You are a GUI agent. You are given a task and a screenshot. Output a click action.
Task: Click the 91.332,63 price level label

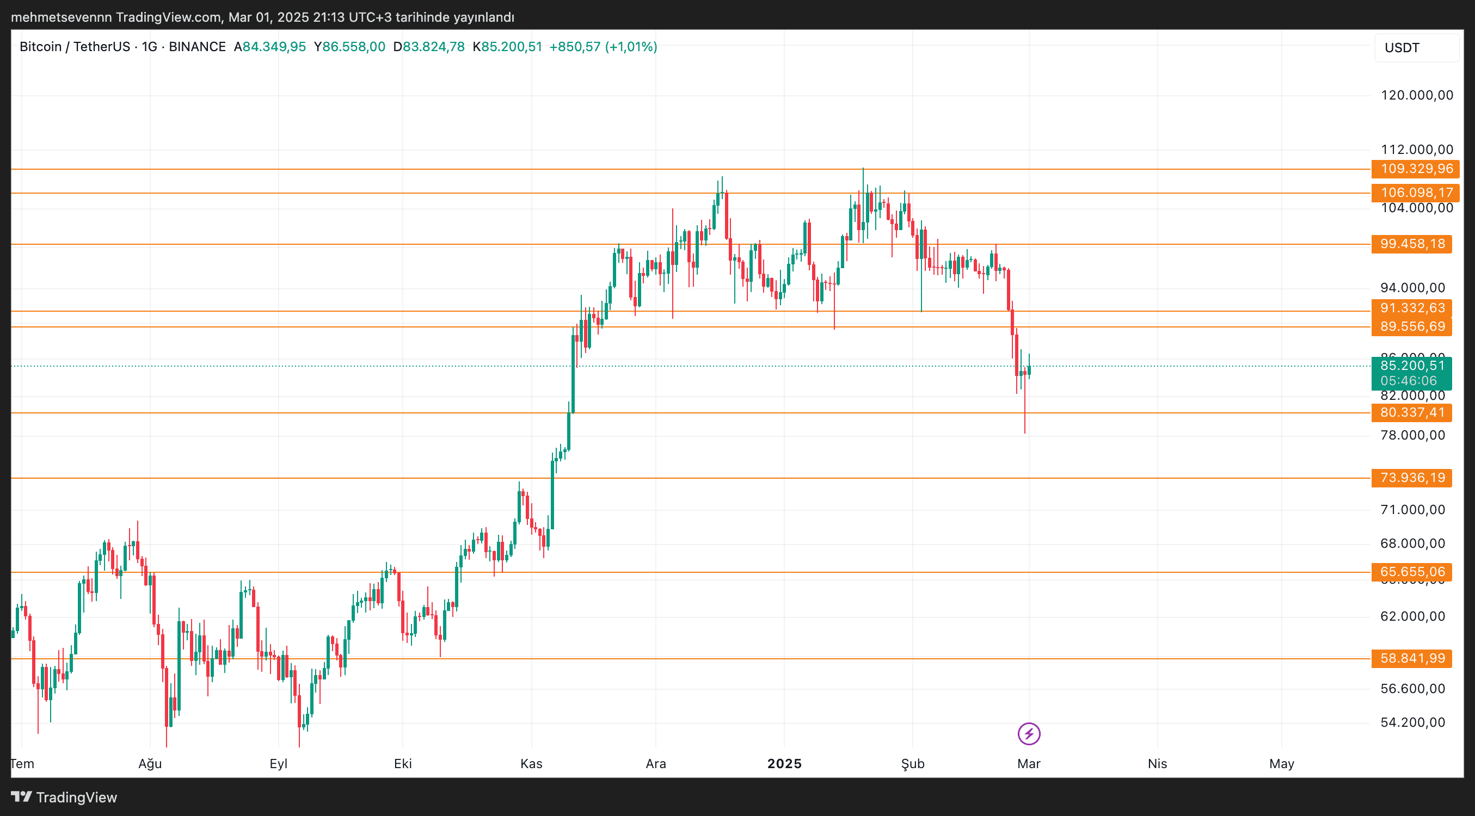click(x=1412, y=308)
